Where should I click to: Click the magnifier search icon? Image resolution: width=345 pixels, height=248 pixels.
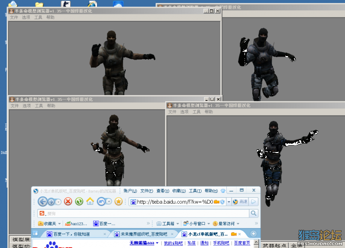click(253, 213)
